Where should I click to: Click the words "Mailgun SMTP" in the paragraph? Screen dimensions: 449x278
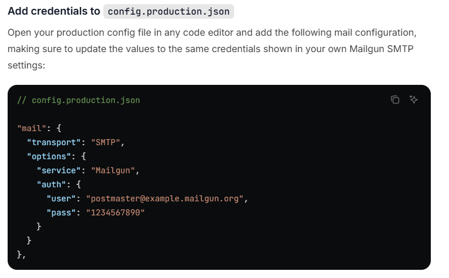pos(382,49)
